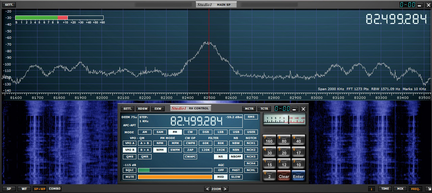
Task: Switch to WF waterfall-only view
Action: [x=24, y=189]
